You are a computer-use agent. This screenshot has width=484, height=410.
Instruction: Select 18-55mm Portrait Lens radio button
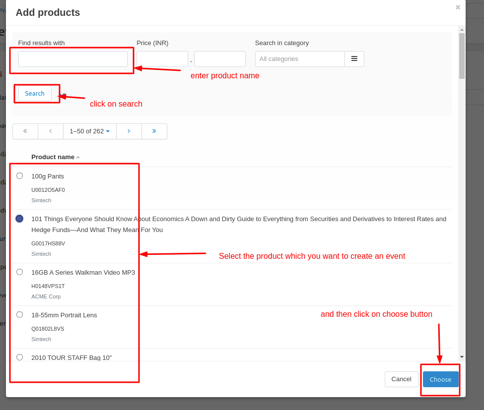pos(19,315)
